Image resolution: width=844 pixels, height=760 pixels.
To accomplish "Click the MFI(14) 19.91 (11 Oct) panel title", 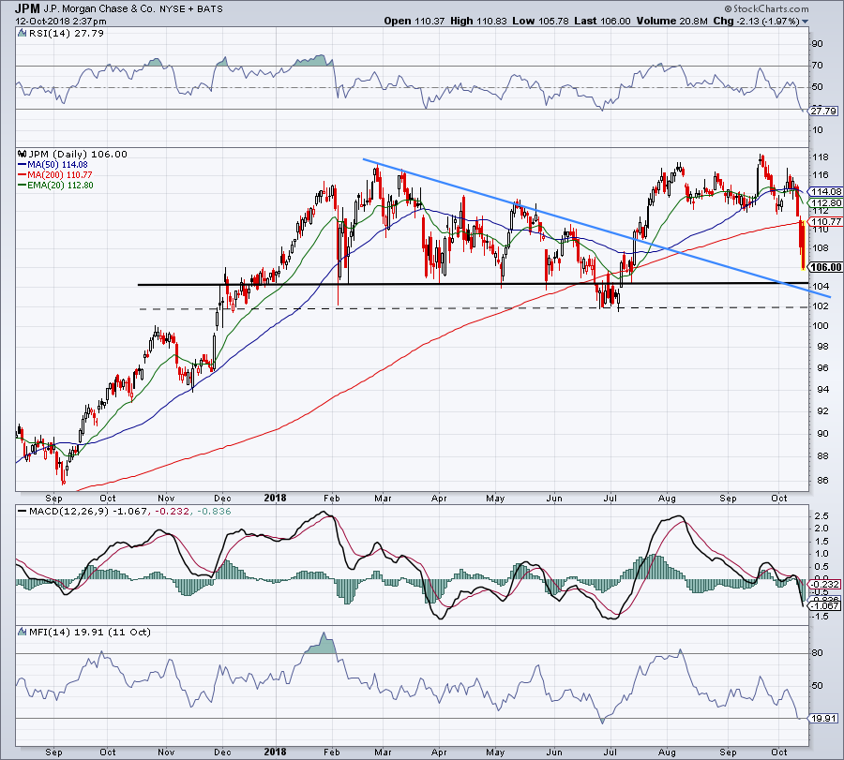I will 89,632.
